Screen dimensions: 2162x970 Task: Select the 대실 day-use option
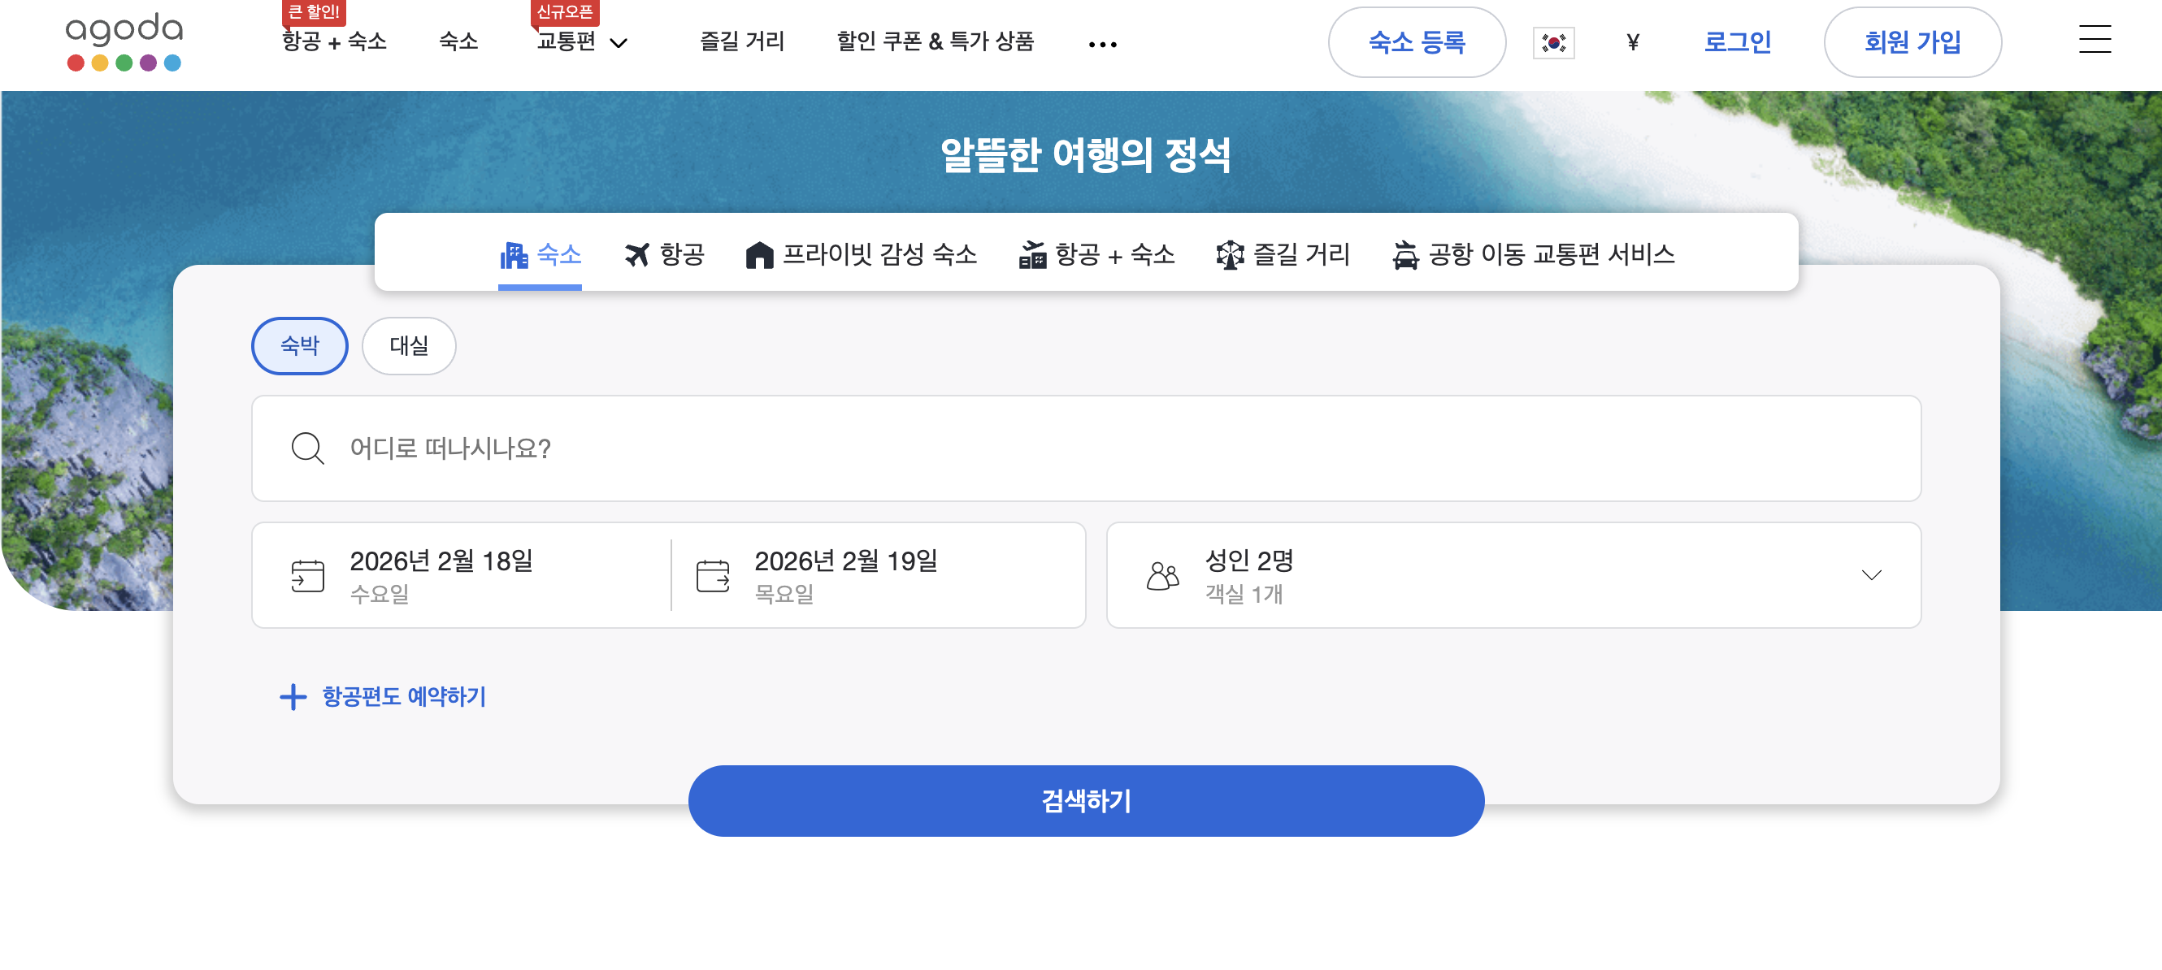click(409, 346)
